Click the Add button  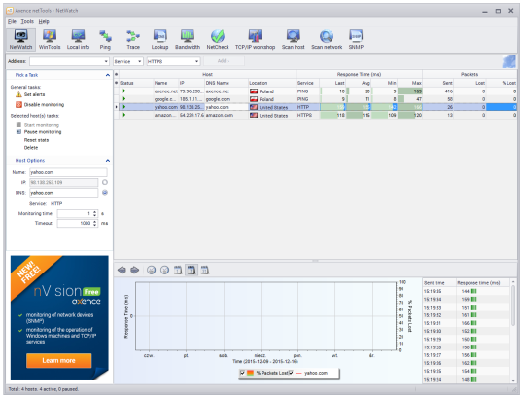click(224, 61)
